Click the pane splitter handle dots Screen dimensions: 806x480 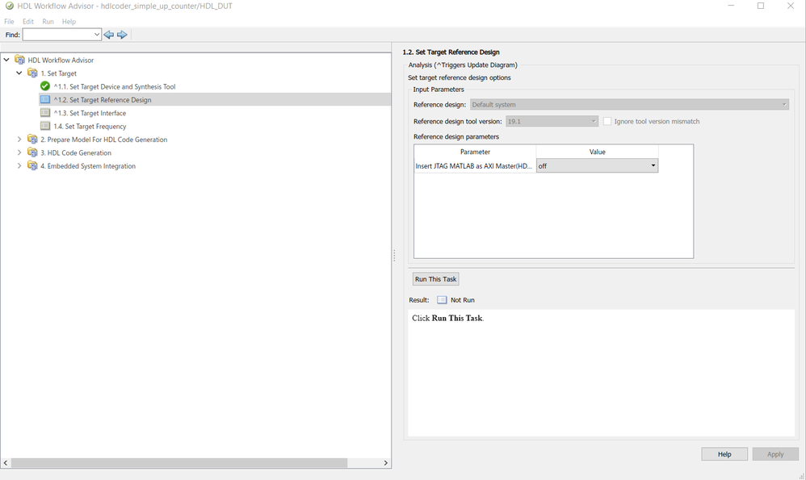tap(394, 255)
